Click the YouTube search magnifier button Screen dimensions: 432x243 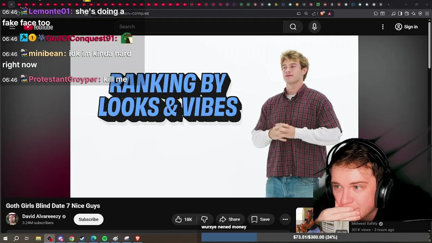pyautogui.click(x=293, y=27)
